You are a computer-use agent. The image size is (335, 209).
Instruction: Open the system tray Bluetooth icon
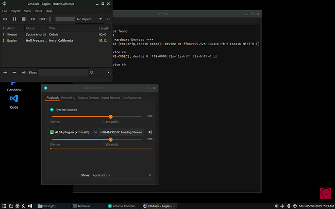(x=289, y=206)
